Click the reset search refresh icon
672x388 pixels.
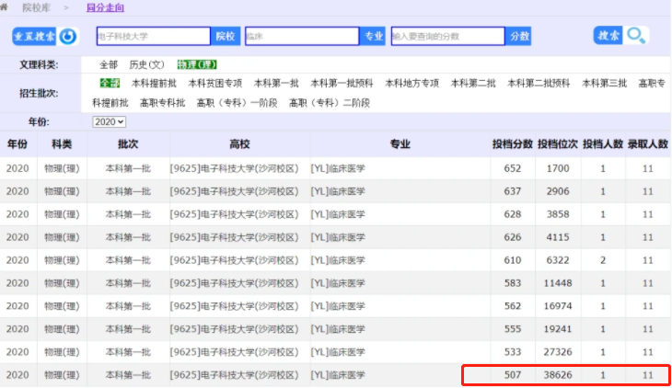pos(68,37)
